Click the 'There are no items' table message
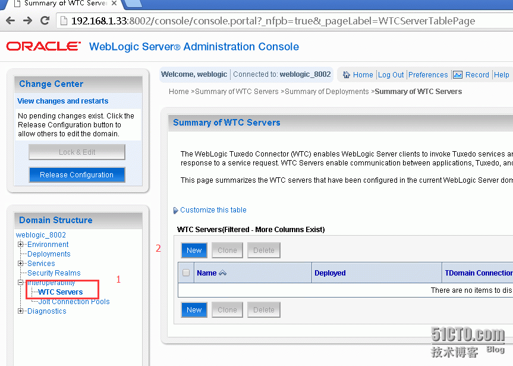 tap(471, 290)
